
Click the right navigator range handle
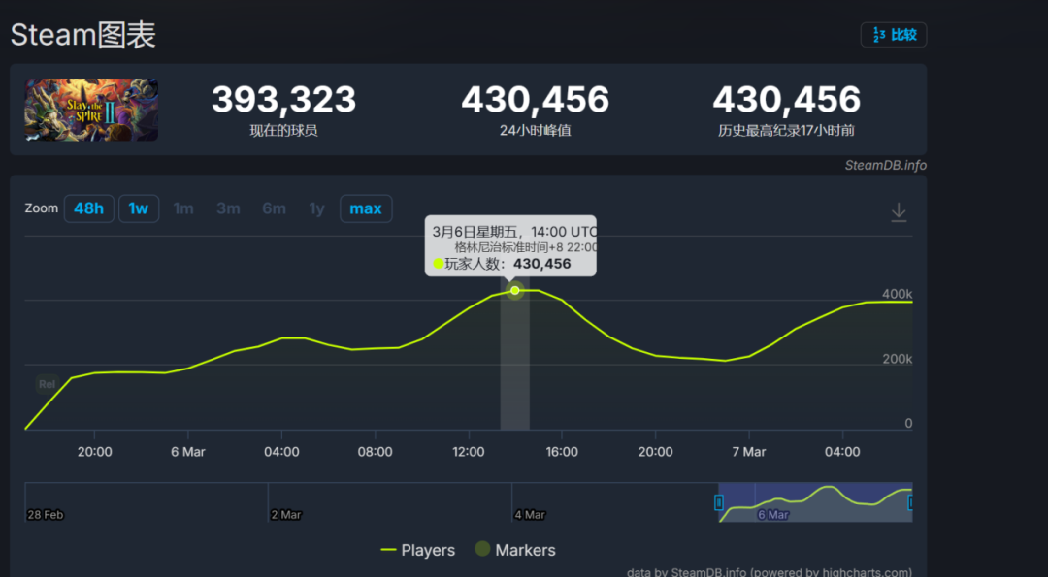[x=911, y=502]
